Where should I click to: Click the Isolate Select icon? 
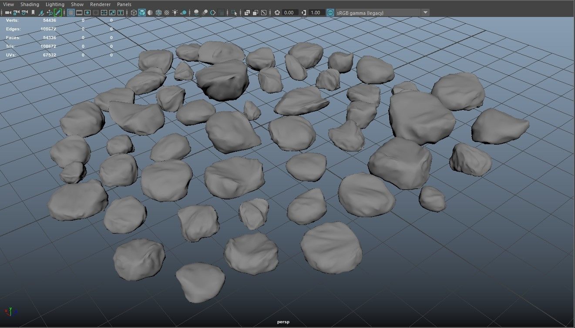pyautogui.click(x=234, y=13)
